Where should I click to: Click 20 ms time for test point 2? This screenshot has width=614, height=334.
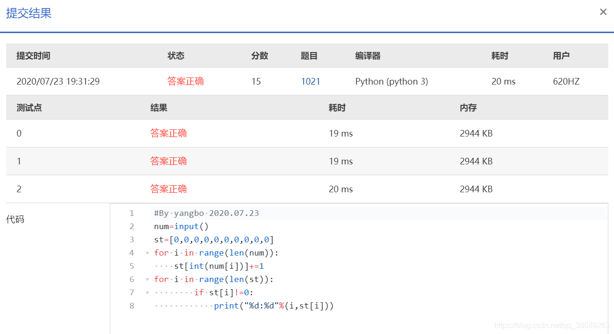point(341,189)
